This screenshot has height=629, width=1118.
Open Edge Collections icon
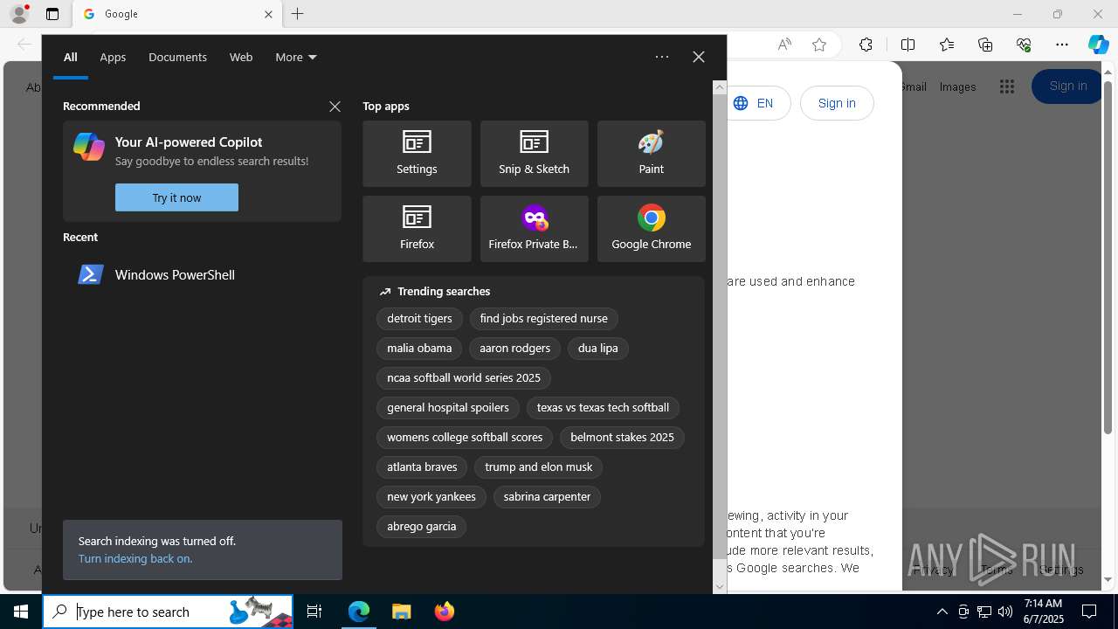coord(985,45)
